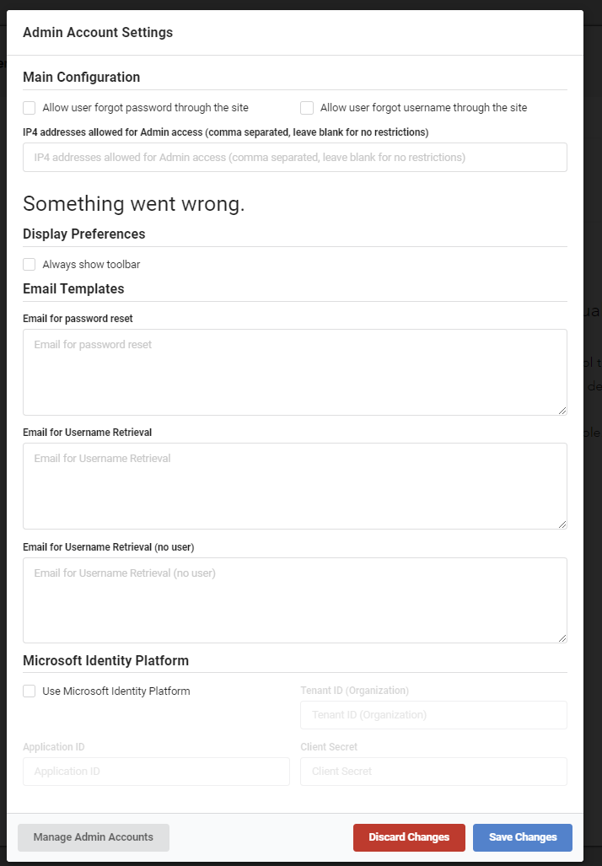Tick 'Allow user forgot username through the site'
The image size is (602, 866).
coord(307,108)
